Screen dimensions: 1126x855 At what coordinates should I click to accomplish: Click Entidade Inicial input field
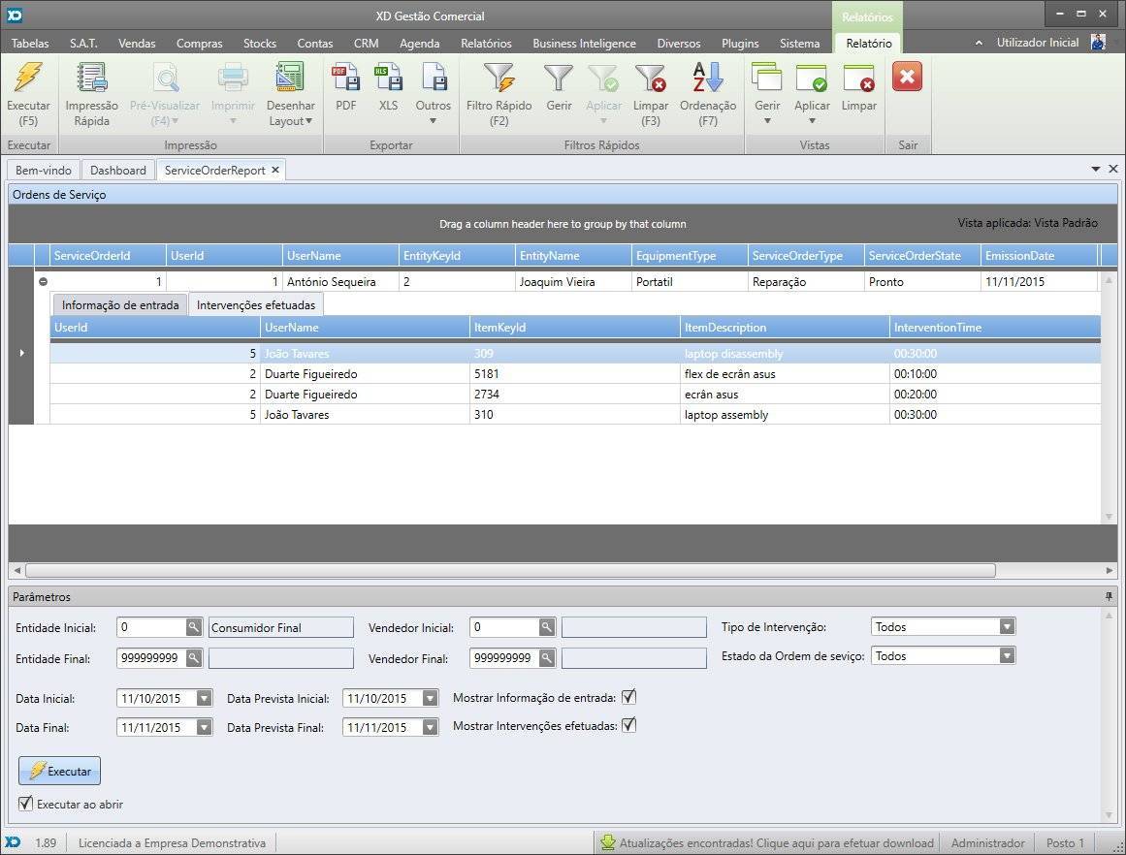(150, 627)
